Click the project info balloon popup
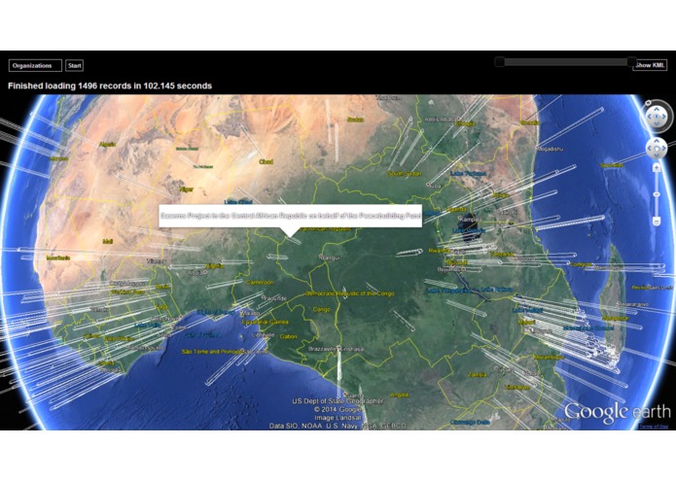 click(x=290, y=216)
